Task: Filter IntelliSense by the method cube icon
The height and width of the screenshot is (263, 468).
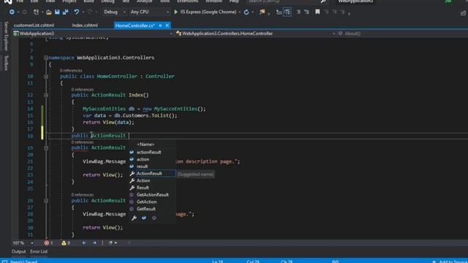Action: tap(154, 218)
